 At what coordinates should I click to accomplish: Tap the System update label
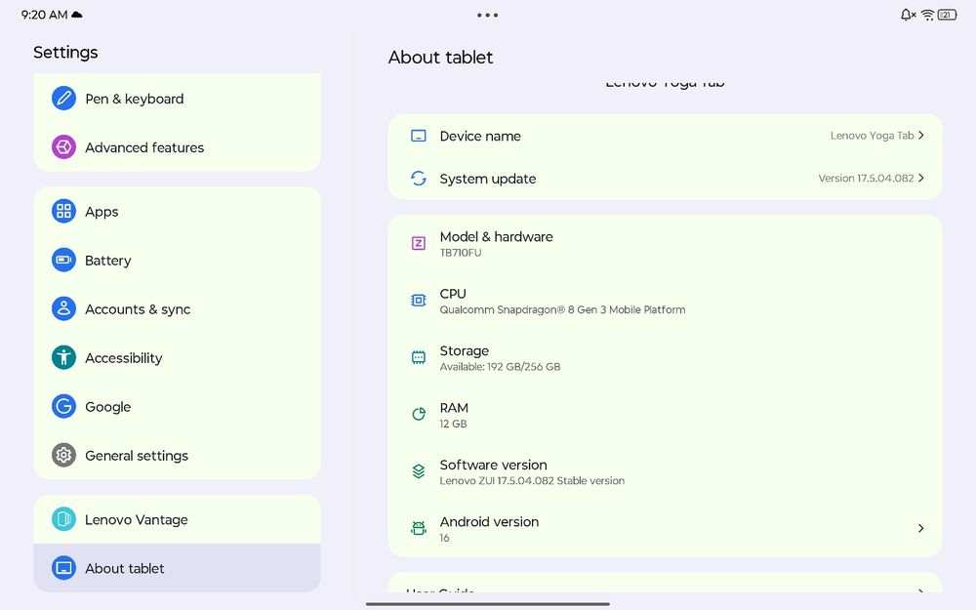pyautogui.click(x=487, y=179)
